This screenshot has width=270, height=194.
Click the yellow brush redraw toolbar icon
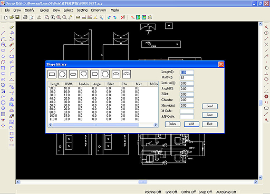(x=70, y=17)
